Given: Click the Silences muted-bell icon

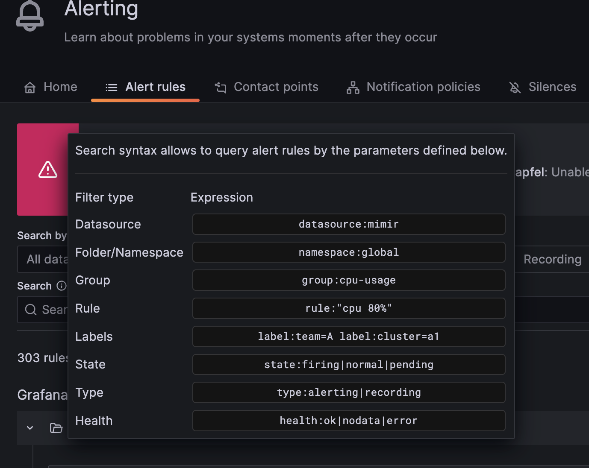Looking at the screenshot, I should pyautogui.click(x=515, y=87).
